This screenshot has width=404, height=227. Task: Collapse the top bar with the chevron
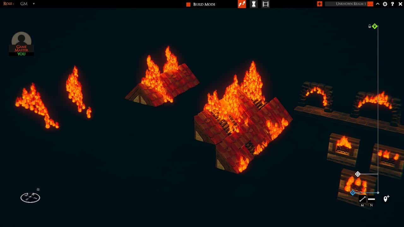[377, 4]
